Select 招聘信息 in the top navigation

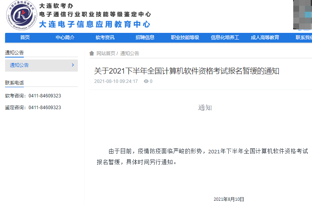[145, 38]
